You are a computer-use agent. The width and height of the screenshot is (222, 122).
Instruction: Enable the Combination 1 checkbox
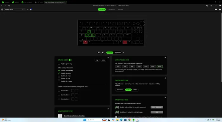pos(59,91)
